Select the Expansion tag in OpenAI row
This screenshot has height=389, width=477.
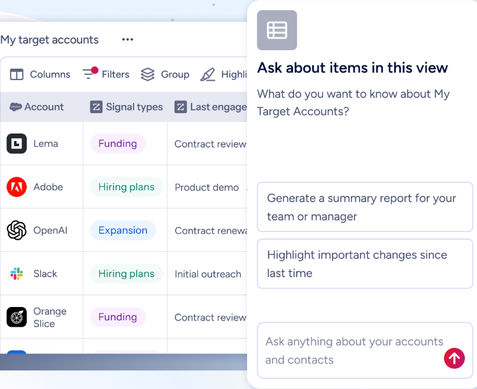tap(123, 230)
